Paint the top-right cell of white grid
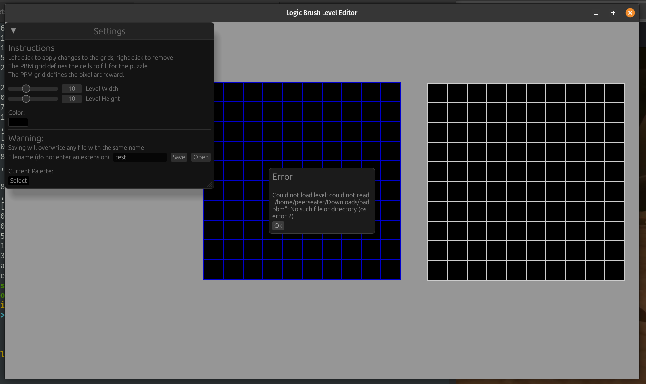Image resolution: width=646 pixels, height=384 pixels. [615, 93]
